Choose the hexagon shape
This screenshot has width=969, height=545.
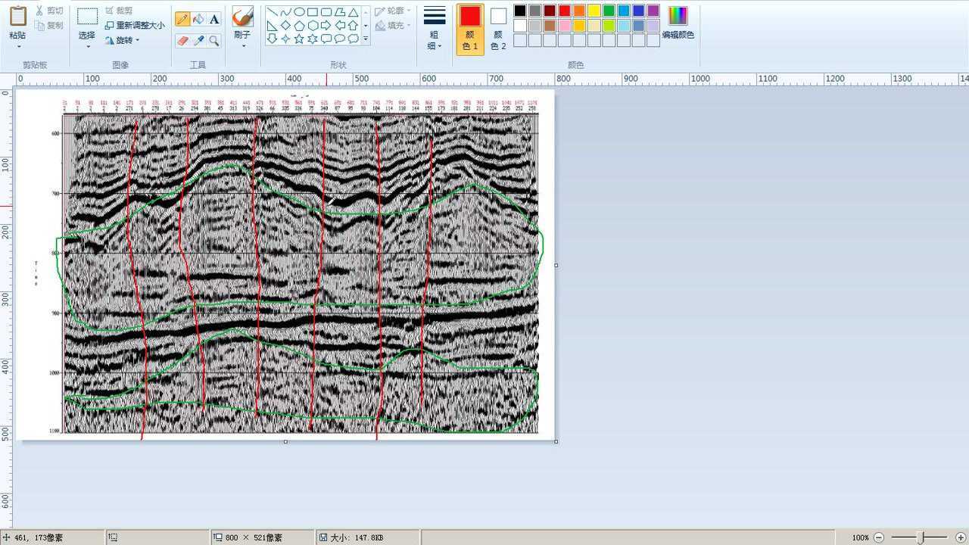[x=313, y=25]
